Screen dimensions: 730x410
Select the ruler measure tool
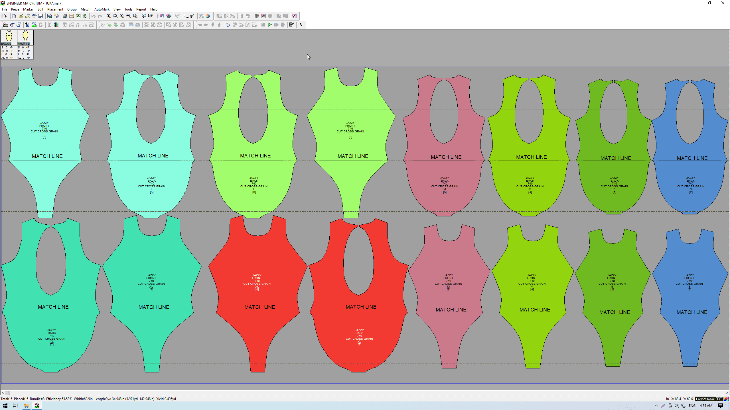point(186,16)
